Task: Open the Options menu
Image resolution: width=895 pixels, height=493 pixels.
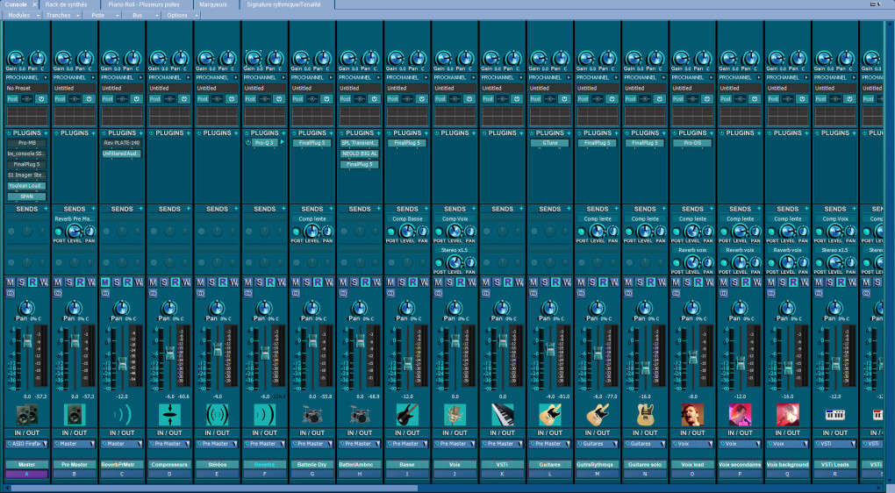Action: 182,16
